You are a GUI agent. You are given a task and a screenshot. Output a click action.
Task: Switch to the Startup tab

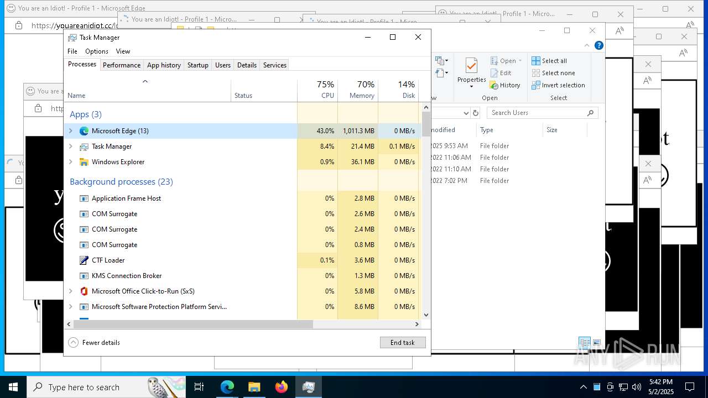click(x=197, y=65)
